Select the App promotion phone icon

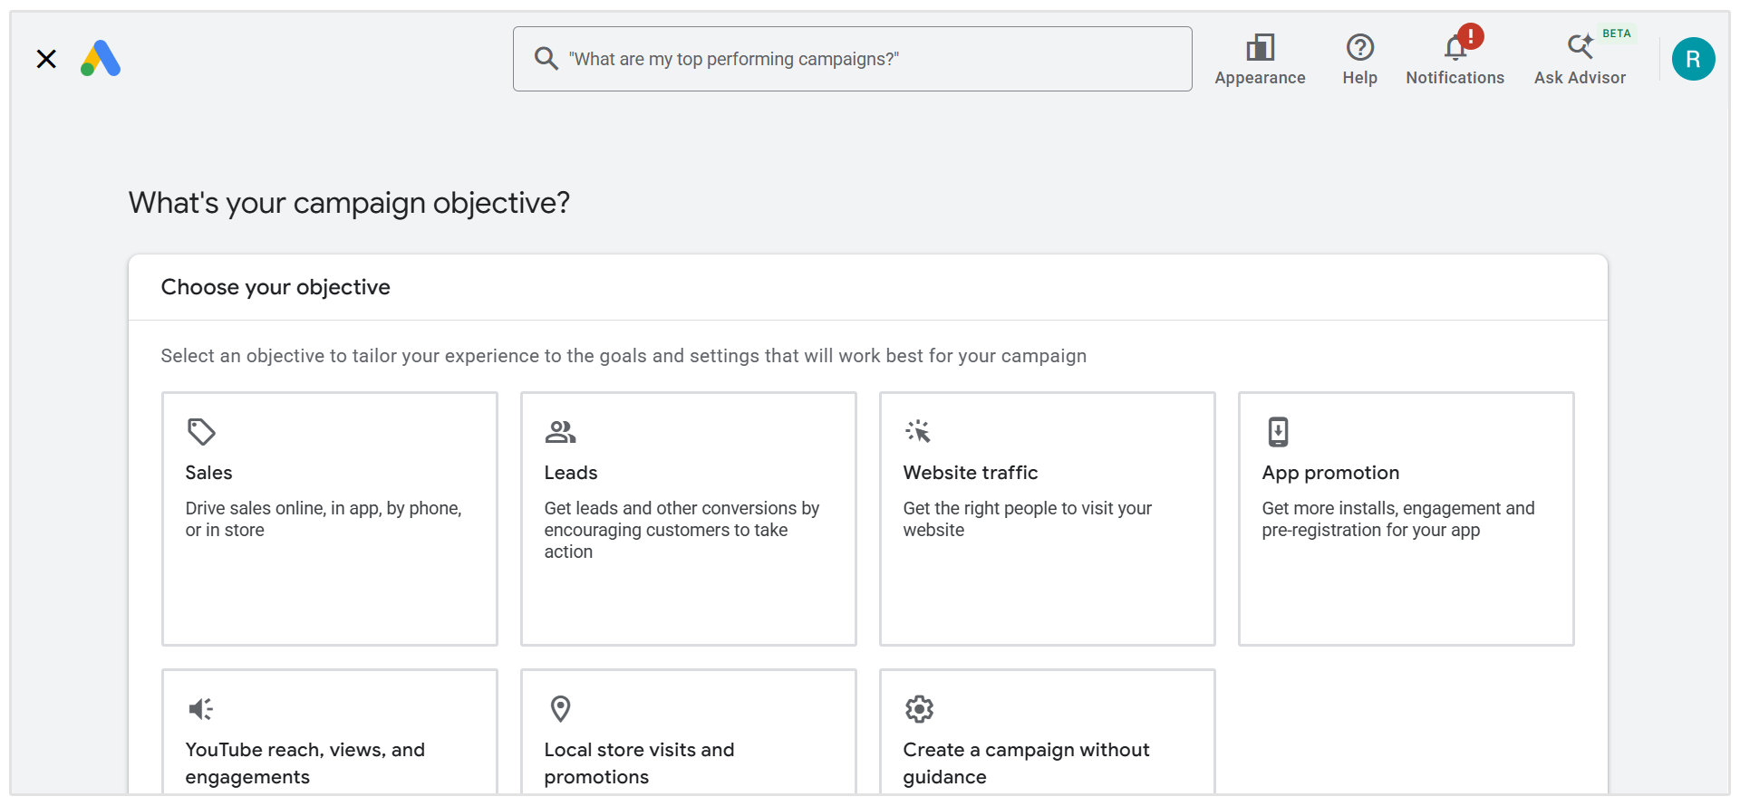[1278, 432]
